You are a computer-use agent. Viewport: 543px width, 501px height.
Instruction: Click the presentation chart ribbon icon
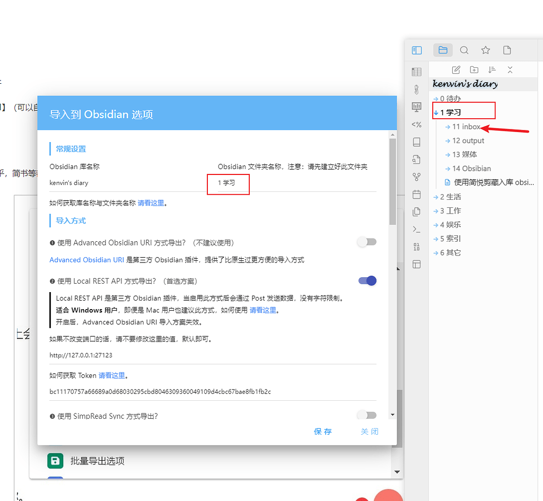(417, 107)
